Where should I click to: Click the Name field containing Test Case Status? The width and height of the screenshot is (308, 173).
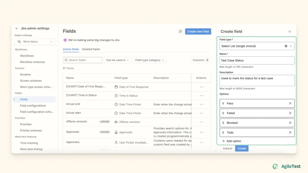(x=257, y=60)
